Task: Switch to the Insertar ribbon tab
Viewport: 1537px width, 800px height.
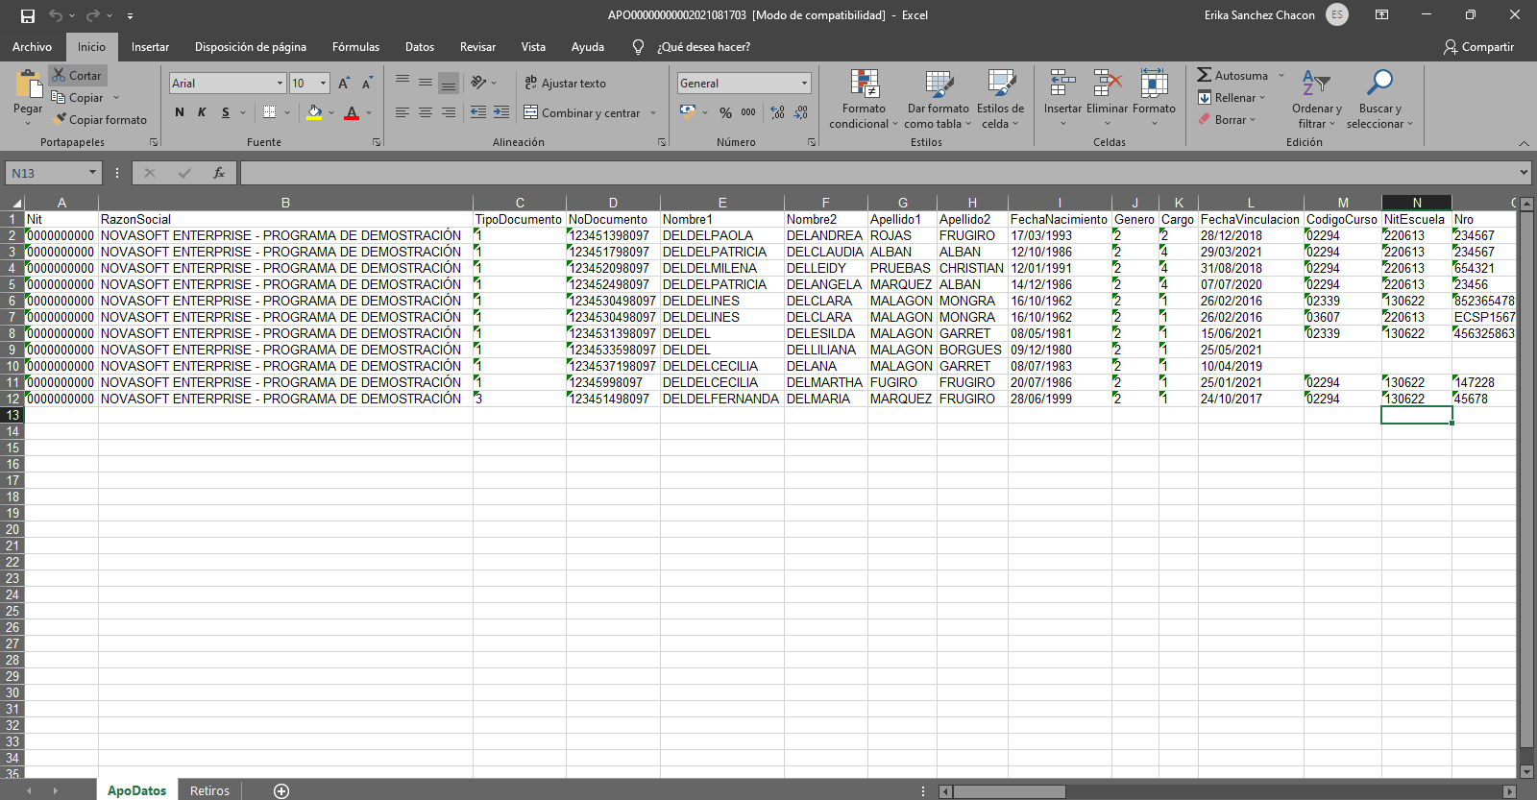Action: tap(150, 47)
